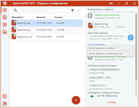
Task: Sort by the Изменён column header
Action: [41, 17]
